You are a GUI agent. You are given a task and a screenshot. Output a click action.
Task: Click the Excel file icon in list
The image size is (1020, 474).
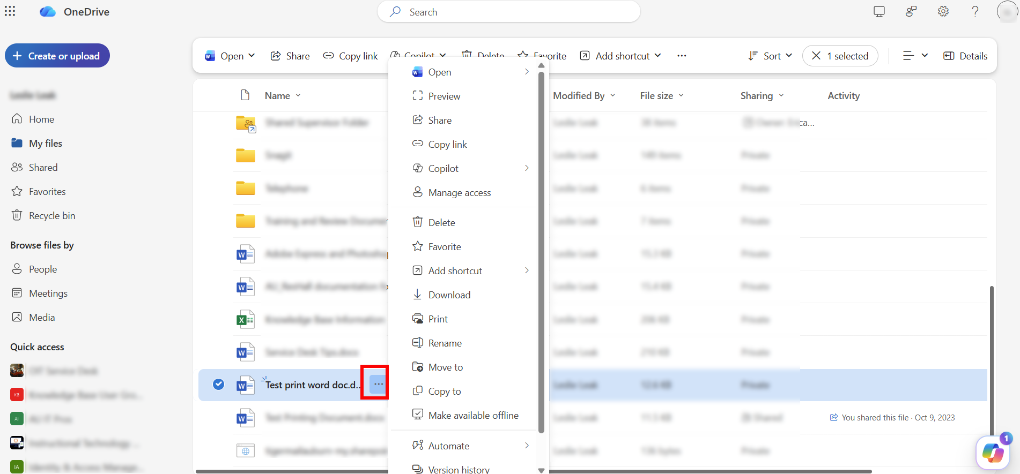click(245, 320)
